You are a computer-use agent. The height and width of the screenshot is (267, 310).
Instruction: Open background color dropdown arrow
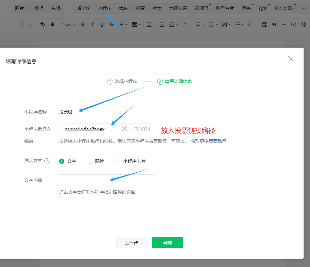click(140, 24)
